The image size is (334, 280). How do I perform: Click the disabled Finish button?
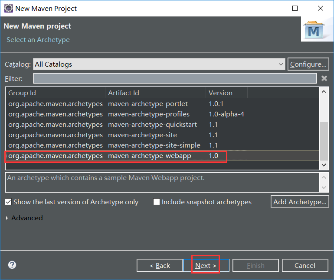[255, 265]
